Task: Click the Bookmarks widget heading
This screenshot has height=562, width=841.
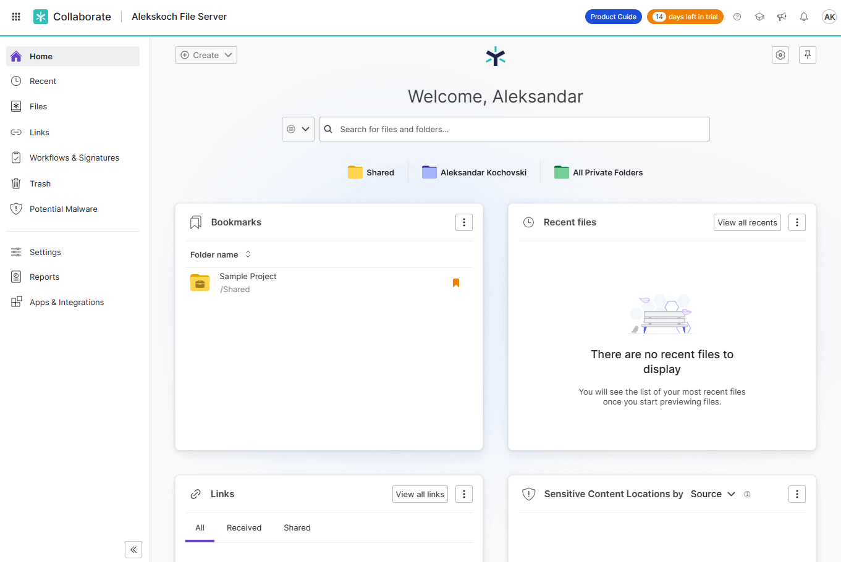Action: (236, 222)
